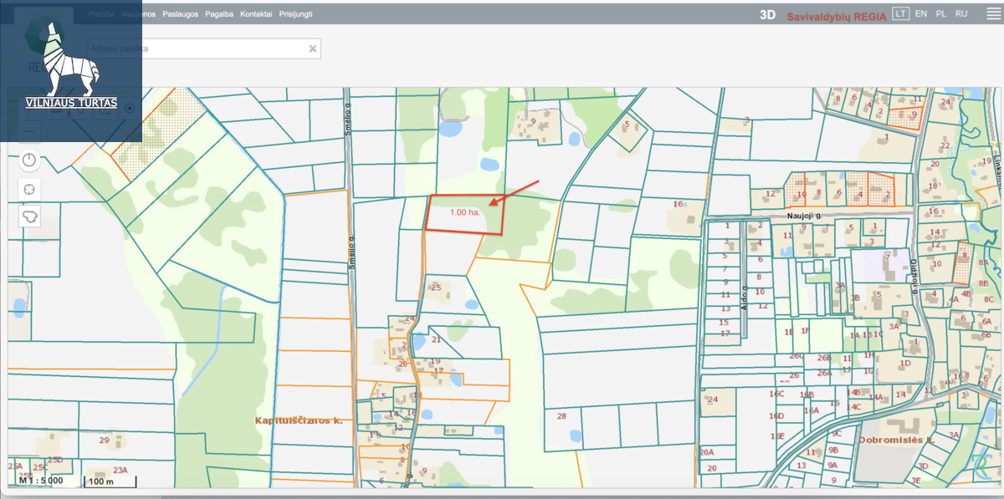Screen dimensions: 1004x499
Task: Select parcel labeled 8C
Action: (989, 298)
